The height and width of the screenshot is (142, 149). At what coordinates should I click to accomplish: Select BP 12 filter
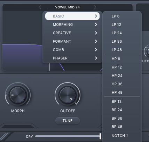pos(122,101)
